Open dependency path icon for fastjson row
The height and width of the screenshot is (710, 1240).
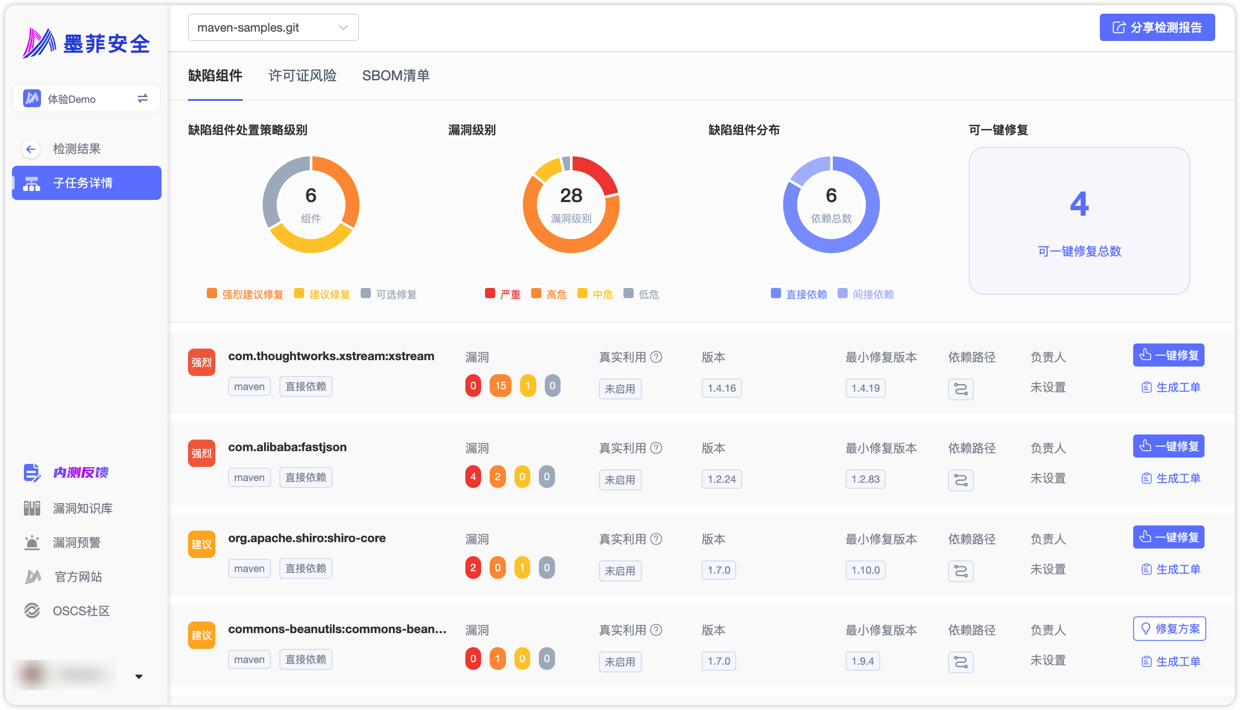[960, 480]
